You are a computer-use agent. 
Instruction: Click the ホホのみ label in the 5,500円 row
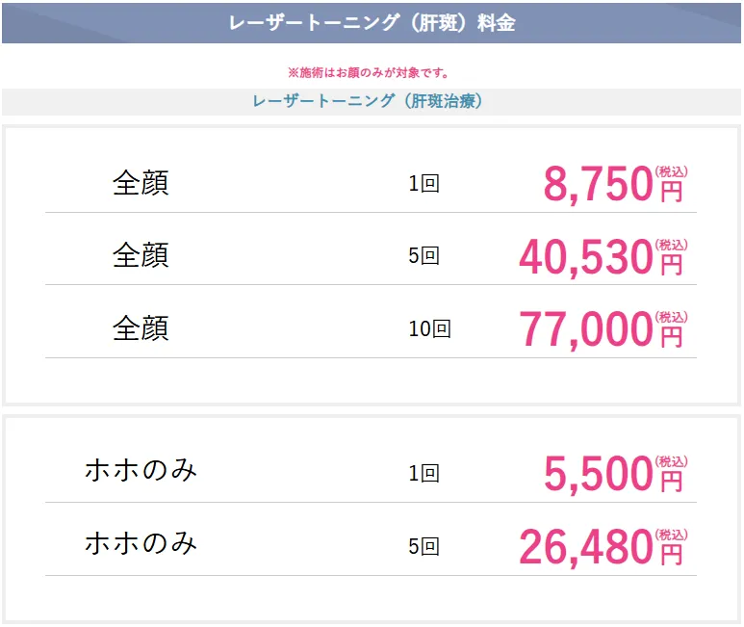141,471
